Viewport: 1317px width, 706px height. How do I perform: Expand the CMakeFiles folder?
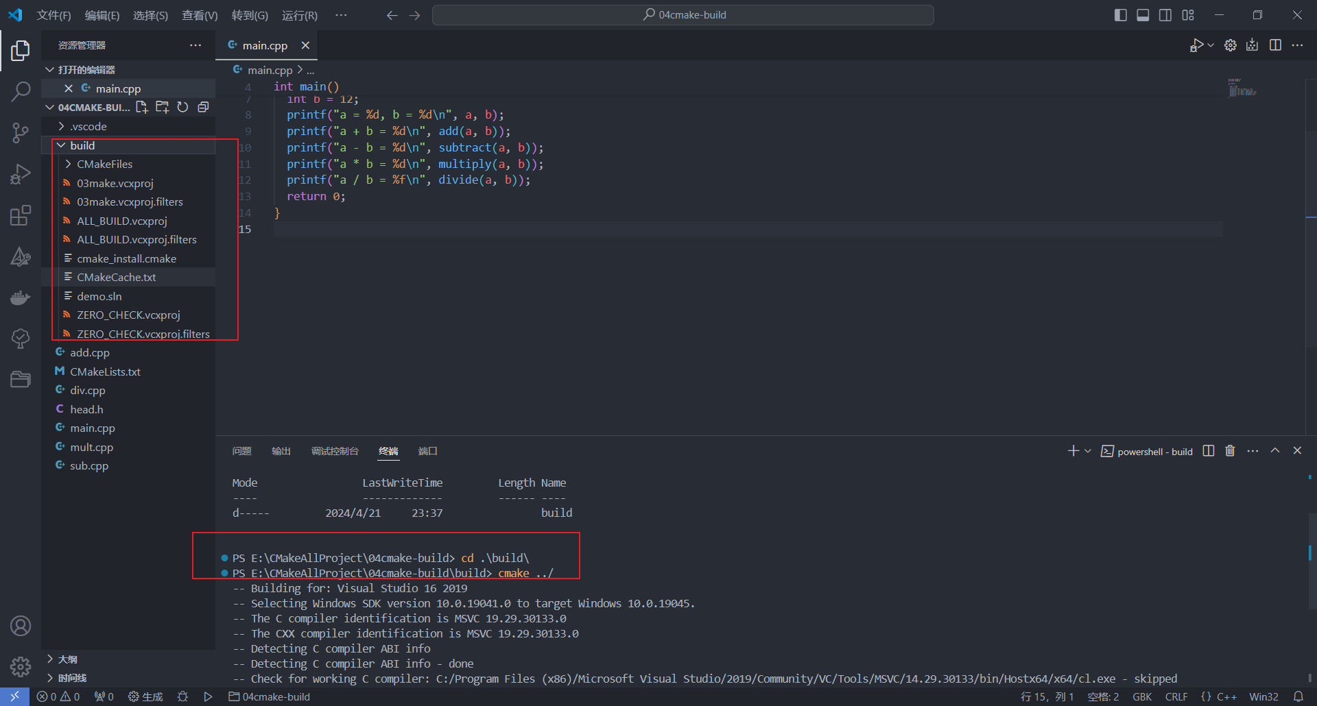click(x=68, y=165)
